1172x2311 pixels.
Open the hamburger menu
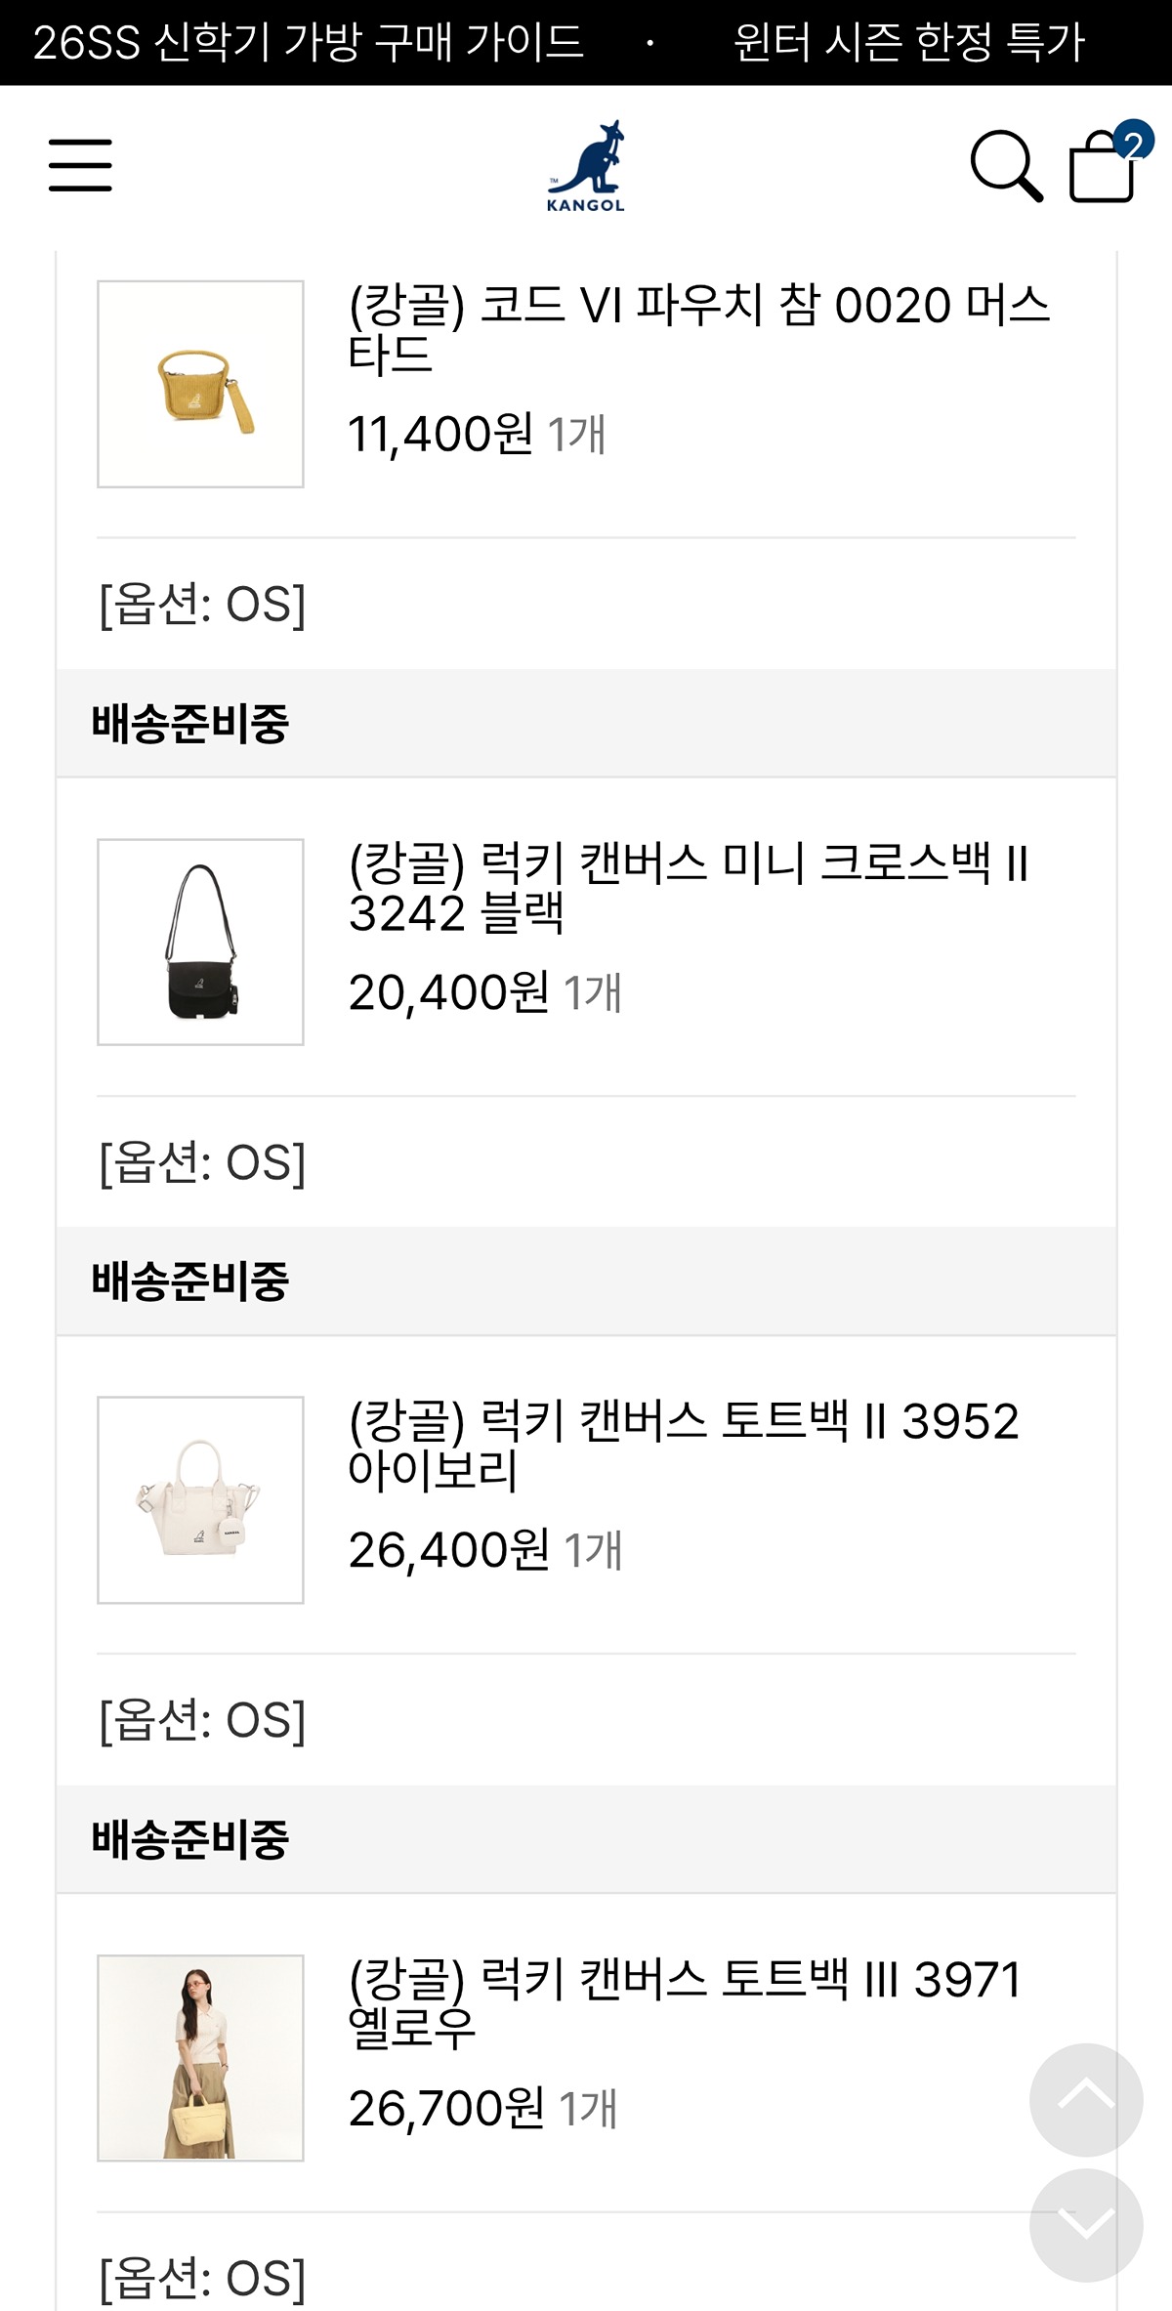tap(80, 164)
